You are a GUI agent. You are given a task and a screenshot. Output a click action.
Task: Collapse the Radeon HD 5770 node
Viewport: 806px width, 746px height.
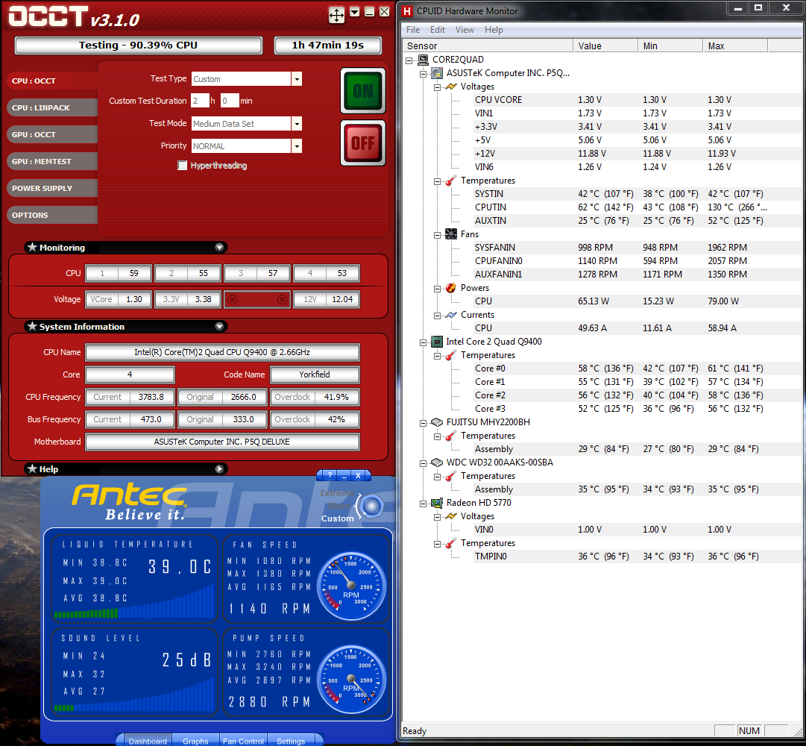tap(423, 504)
